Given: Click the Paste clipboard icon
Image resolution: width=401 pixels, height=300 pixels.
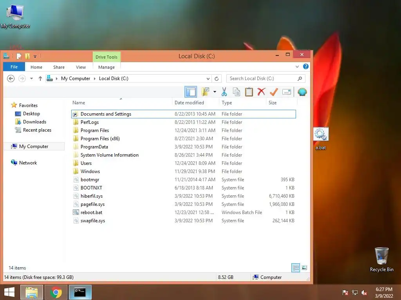Looking at the screenshot, I should click(249, 92).
